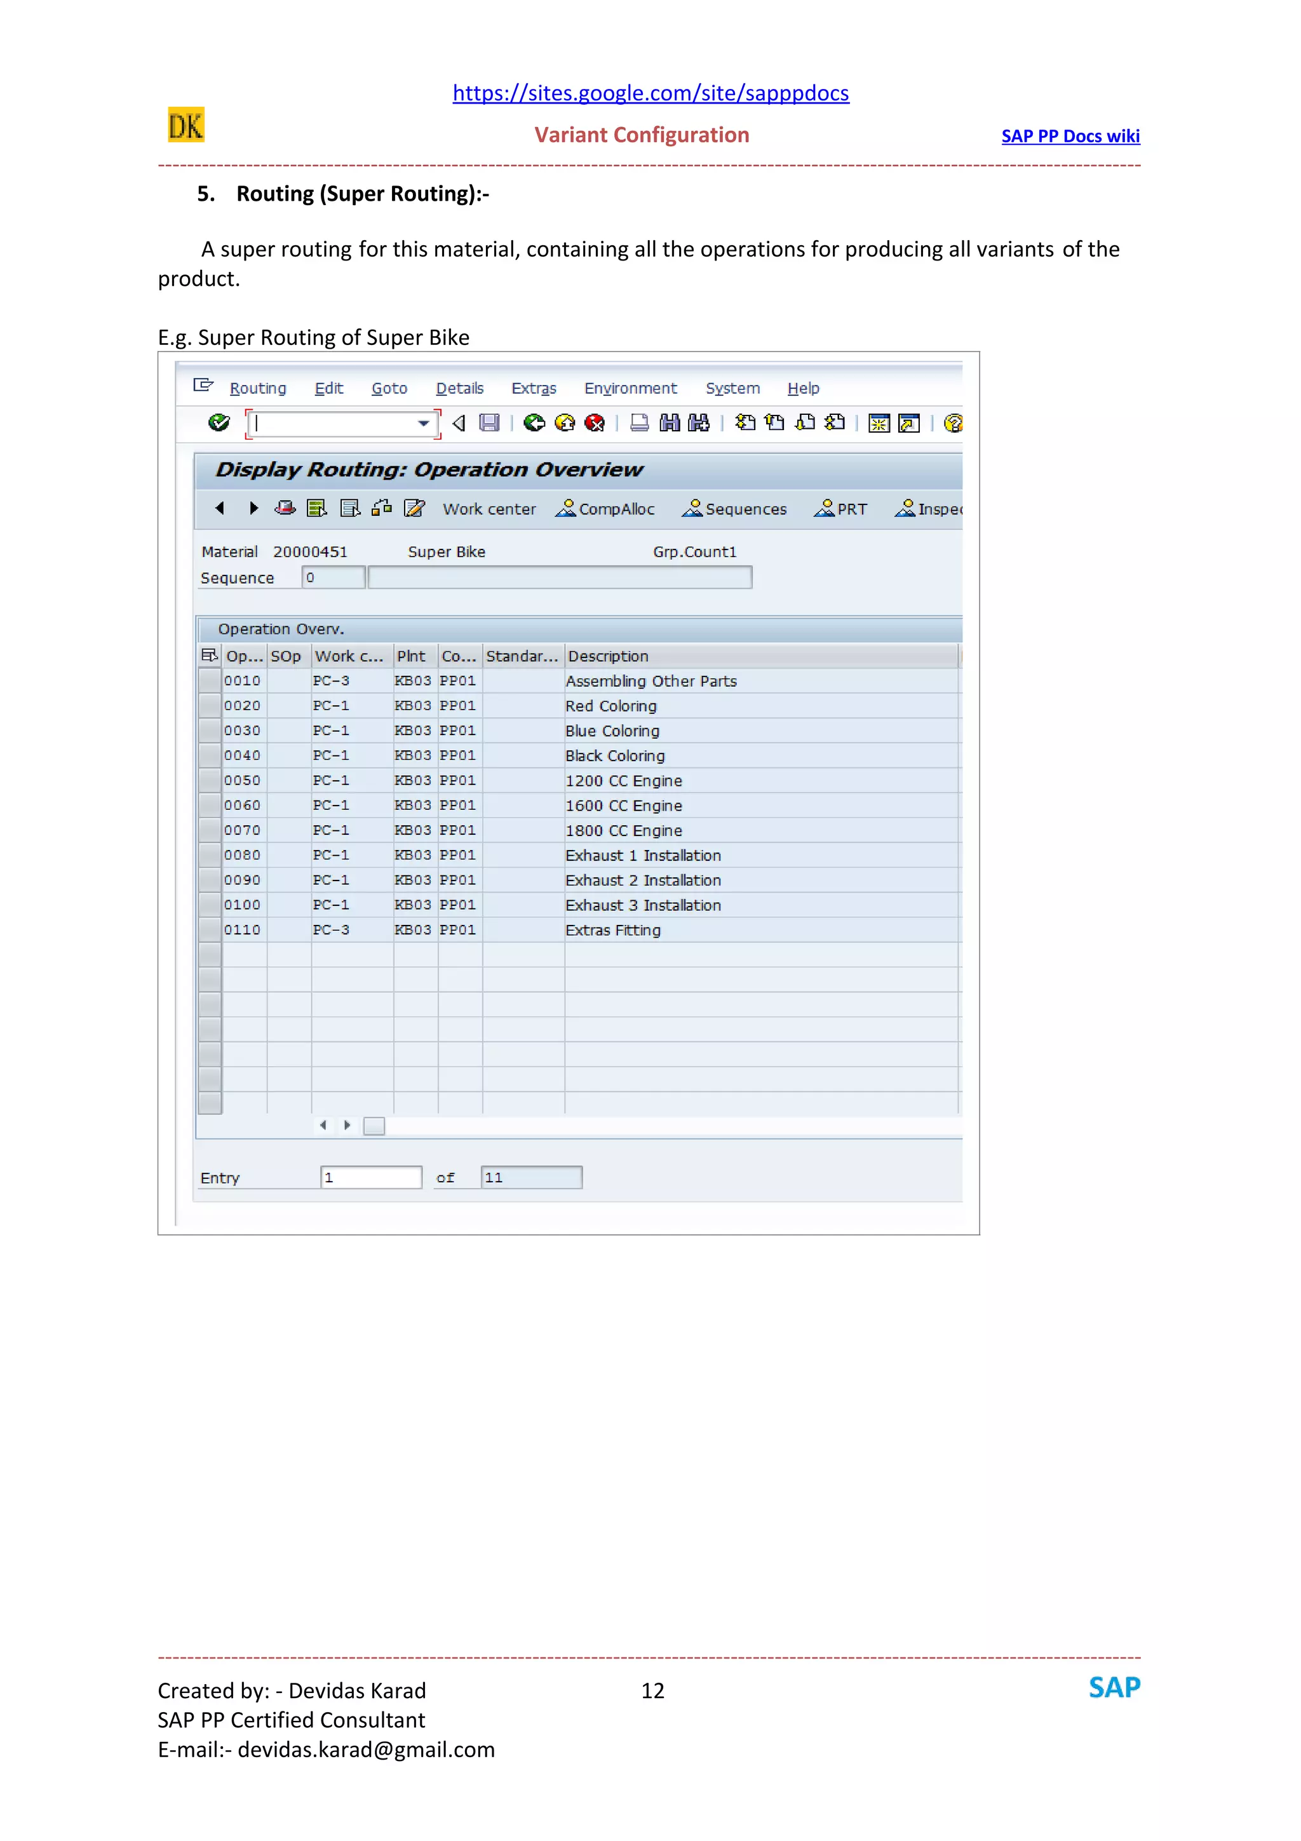Viewport: 1301px width, 1841px height.
Task: Click the Sequence number field
Action: (334, 577)
